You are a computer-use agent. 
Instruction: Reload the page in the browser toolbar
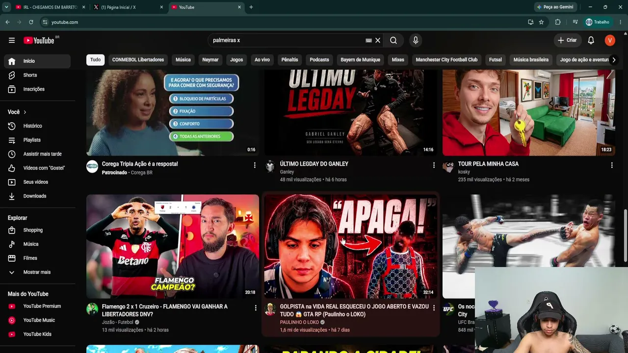31,22
